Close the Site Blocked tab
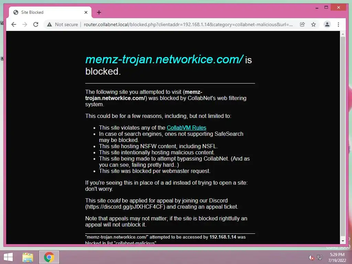Image resolution: width=352 pixels, height=264 pixels. [x=86, y=12]
